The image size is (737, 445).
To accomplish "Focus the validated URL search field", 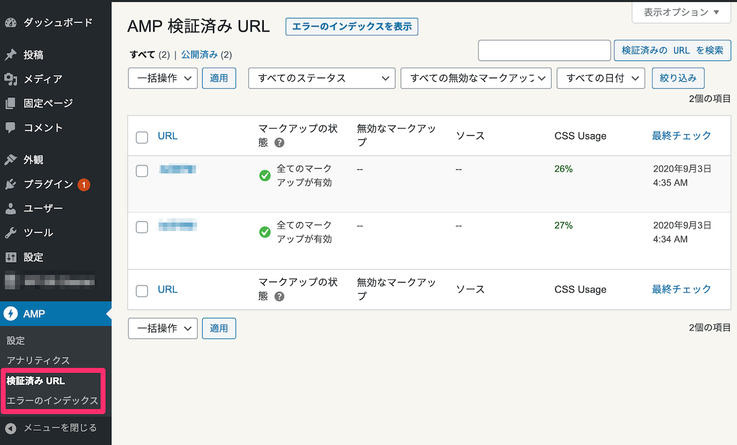I will (544, 51).
